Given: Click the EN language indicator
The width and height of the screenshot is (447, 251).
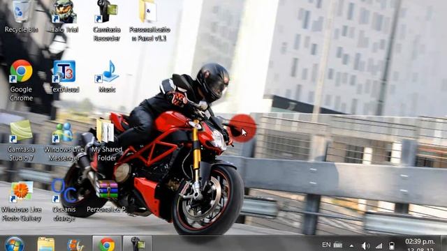Looking at the screenshot, I should 326,245.
